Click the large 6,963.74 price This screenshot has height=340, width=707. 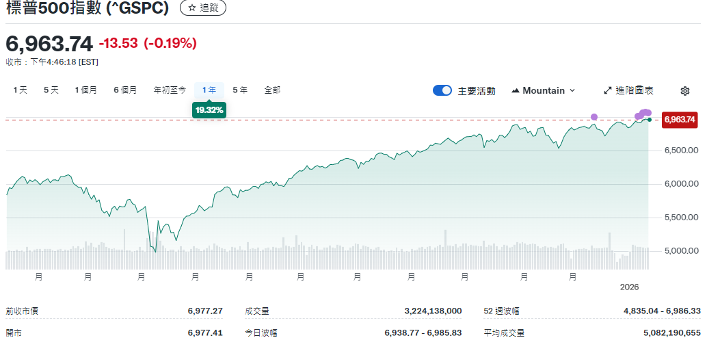point(49,44)
